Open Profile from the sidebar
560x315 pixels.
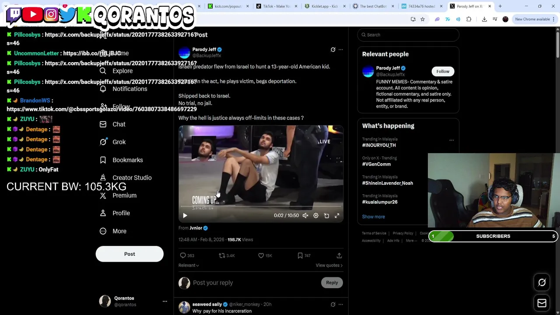point(115,213)
